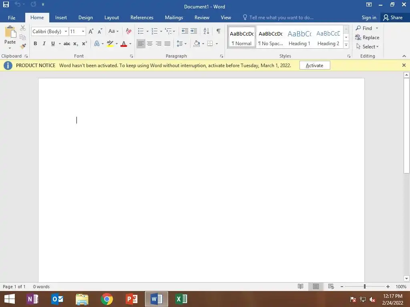Clear all formatting with eraser icon
The width and height of the screenshot is (410, 307).
129,31
